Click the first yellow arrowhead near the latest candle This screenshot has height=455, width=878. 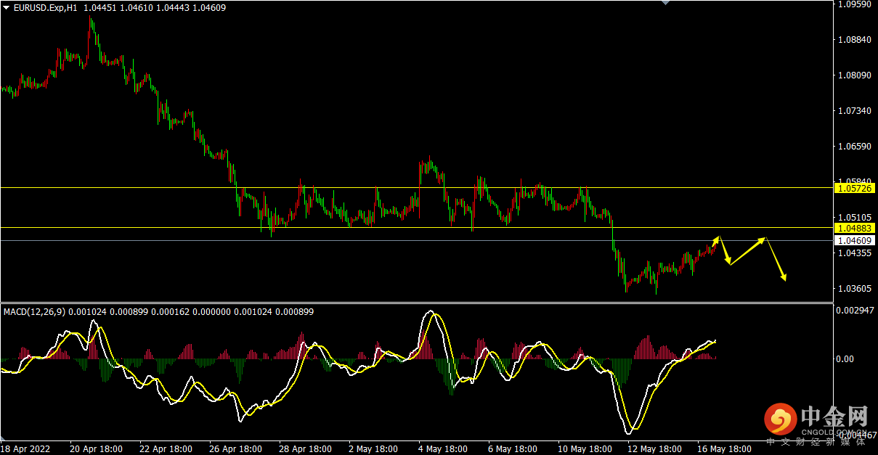click(718, 238)
